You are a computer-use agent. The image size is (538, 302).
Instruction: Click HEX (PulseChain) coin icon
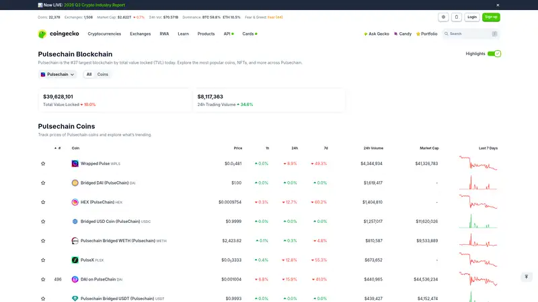[x=75, y=202]
